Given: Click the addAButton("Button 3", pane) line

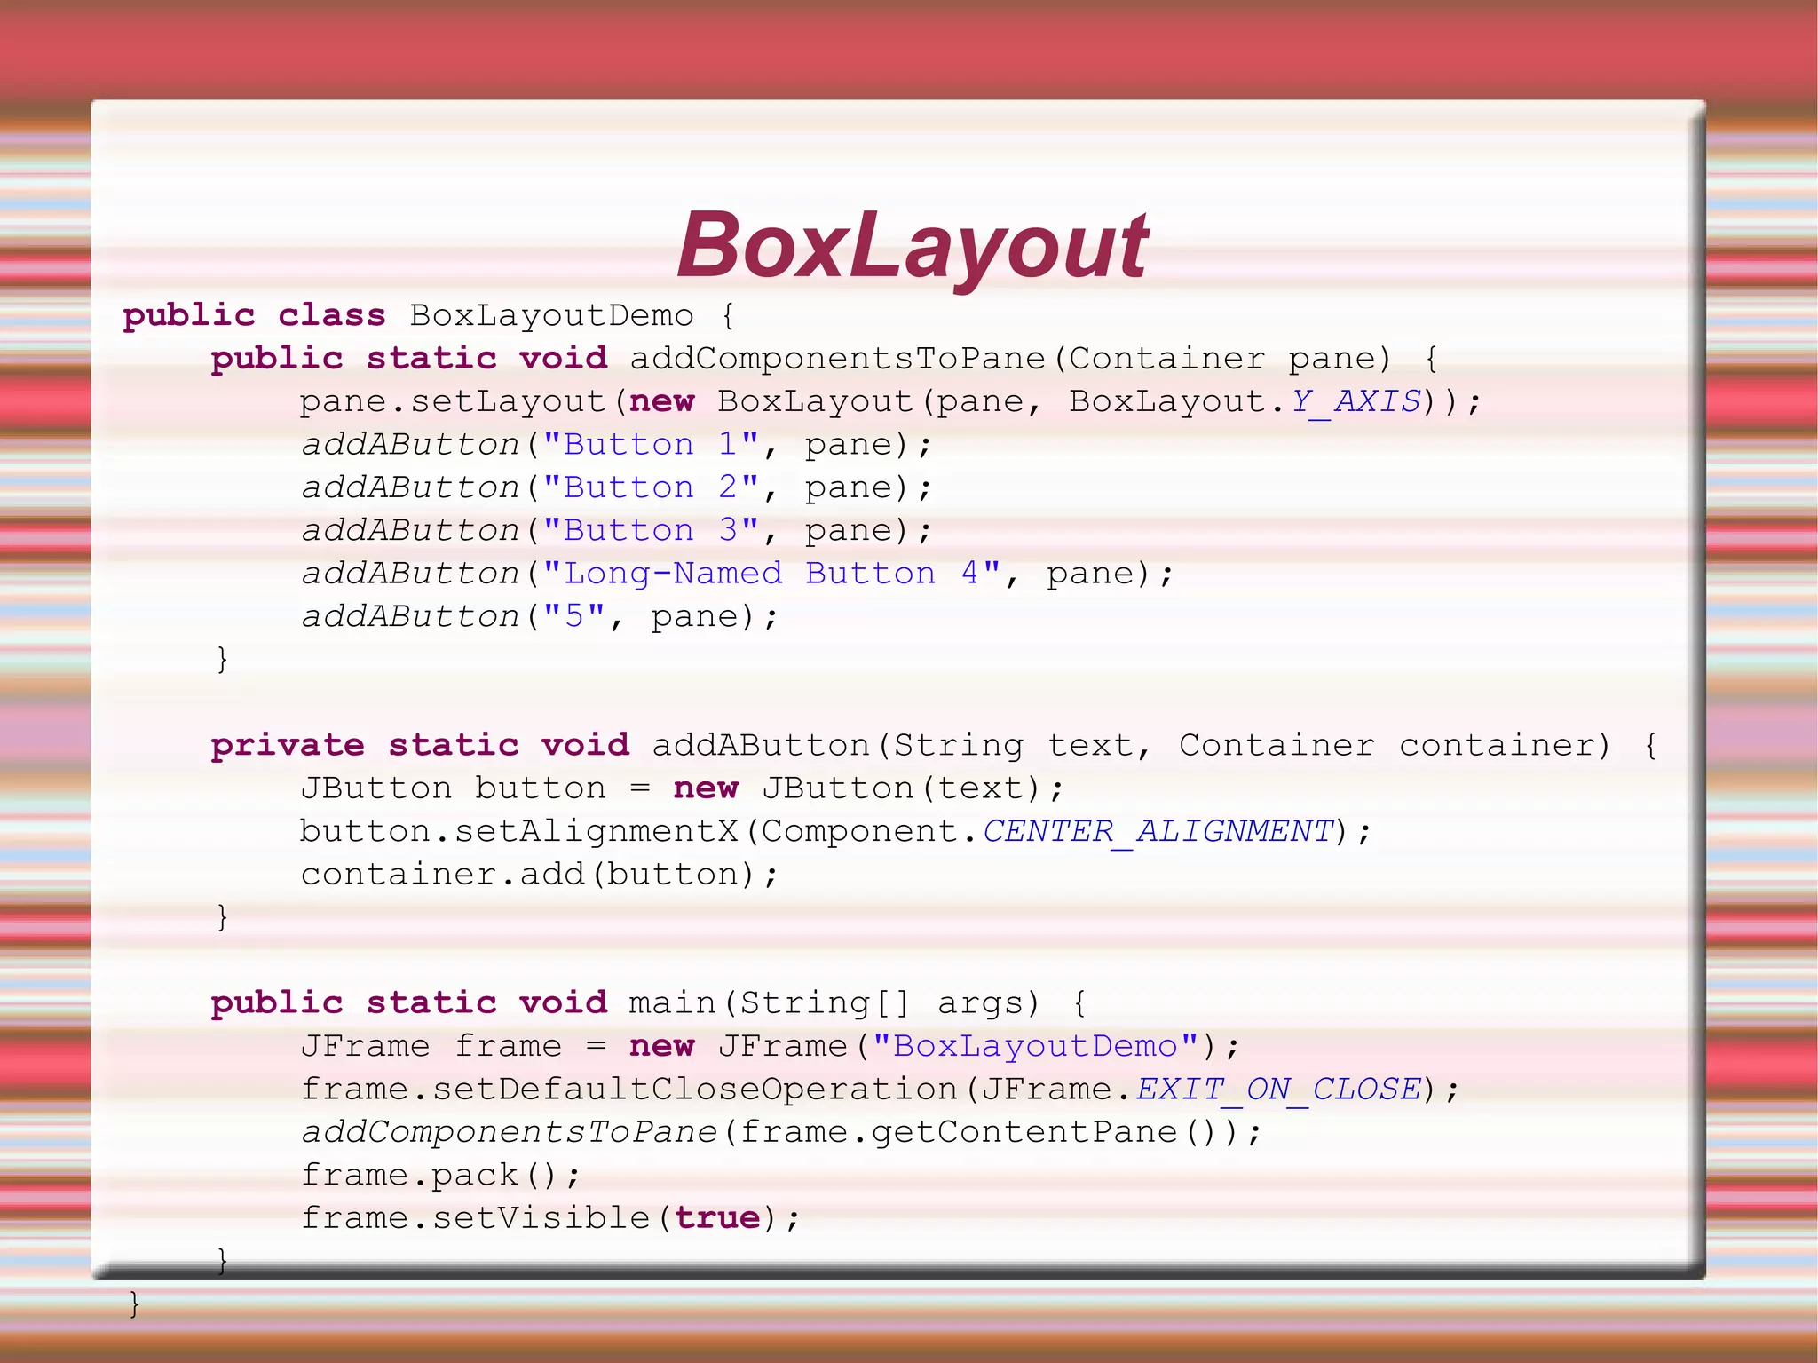Looking at the screenshot, I should pyautogui.click(x=617, y=530).
